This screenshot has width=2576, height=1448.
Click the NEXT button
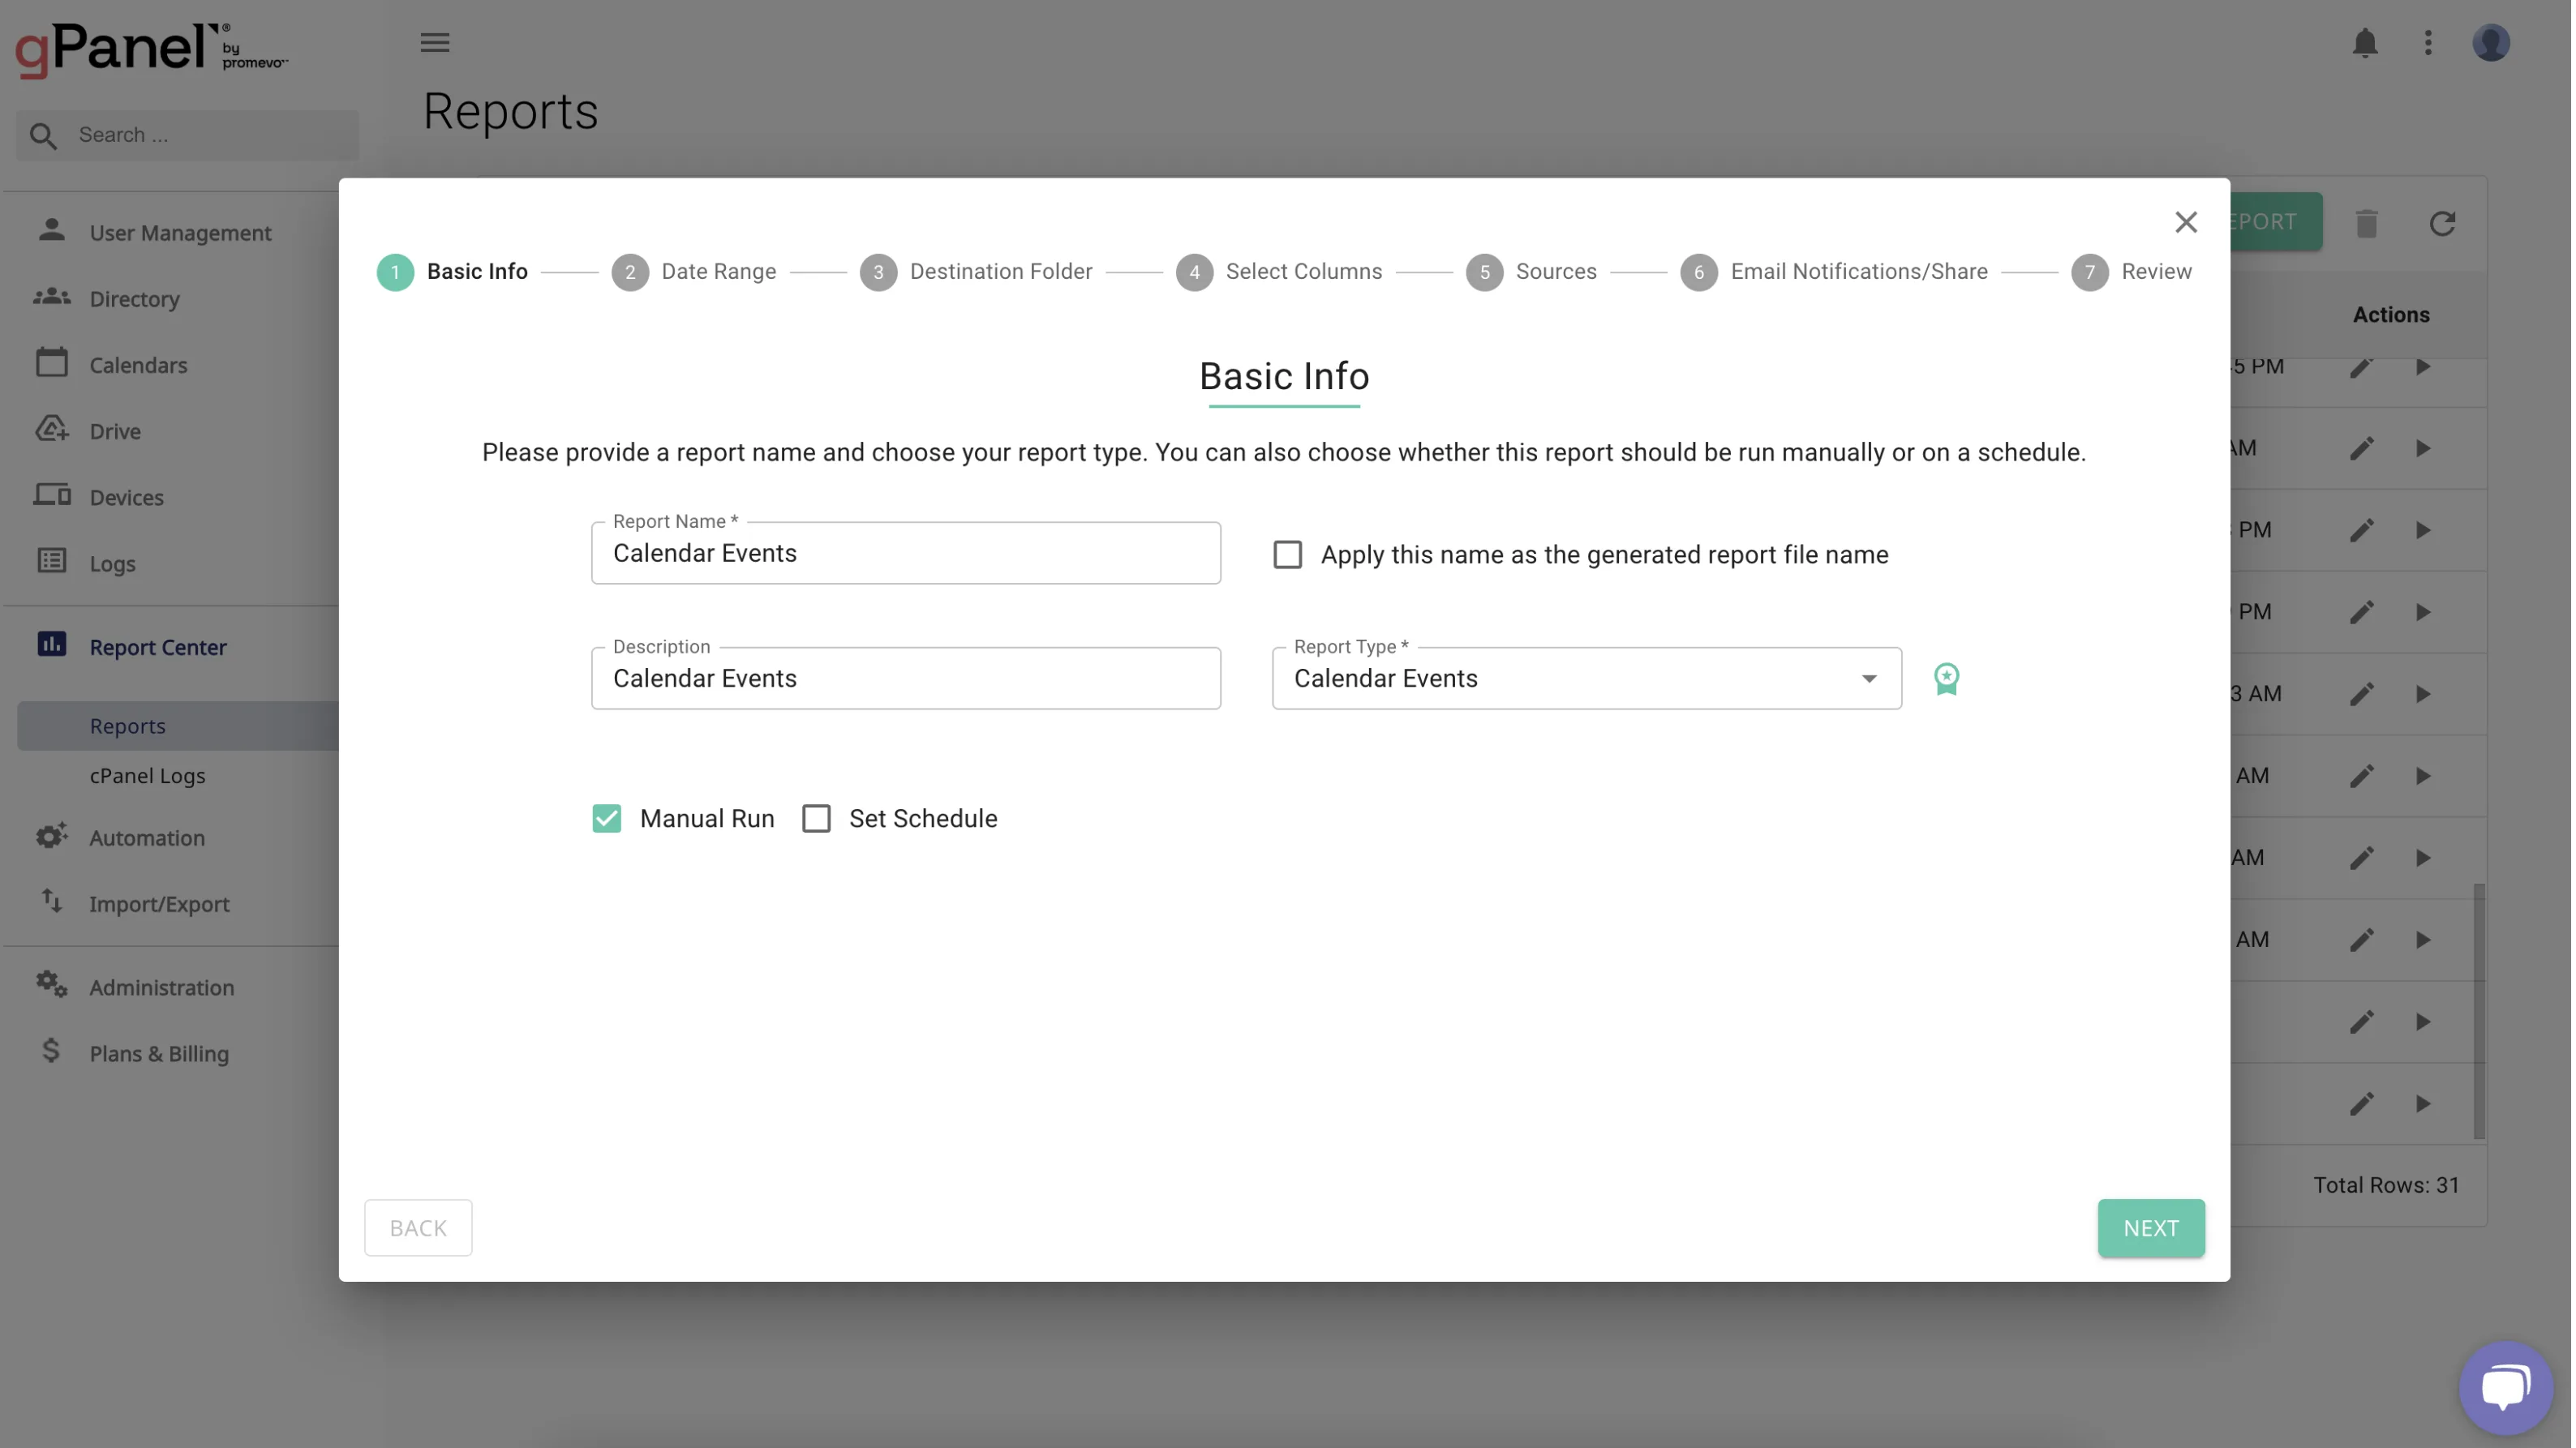coord(2150,1228)
